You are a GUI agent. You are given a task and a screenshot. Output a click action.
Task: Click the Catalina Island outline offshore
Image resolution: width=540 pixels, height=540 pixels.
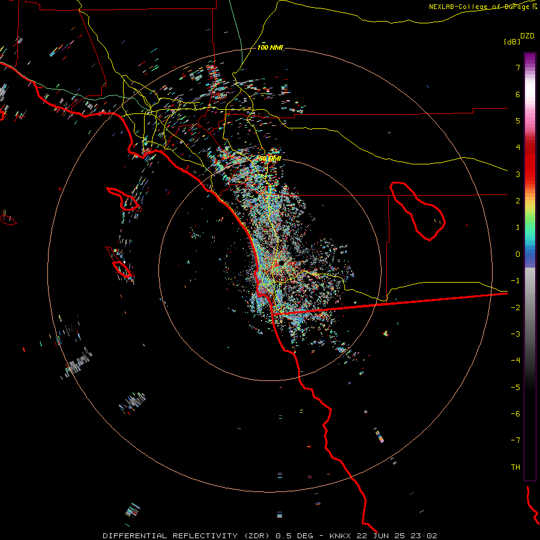[124, 199]
